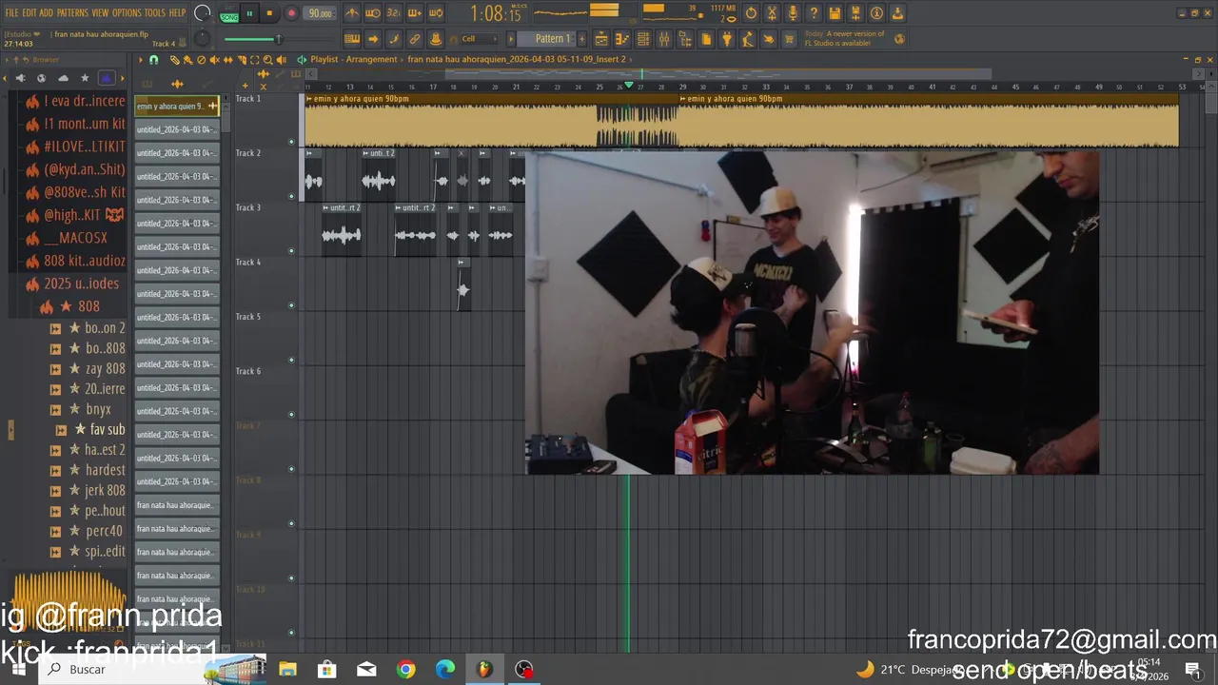The image size is (1218, 685).
Task: Click the export/render download icon
Action: 897,13
